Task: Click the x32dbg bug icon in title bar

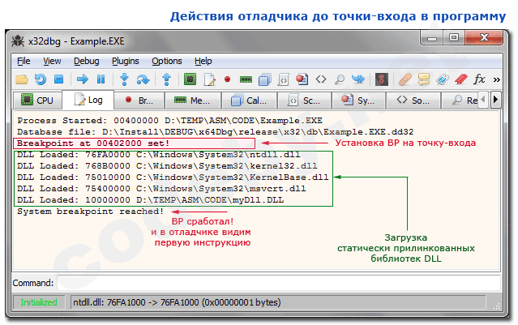Action: pos(18,41)
